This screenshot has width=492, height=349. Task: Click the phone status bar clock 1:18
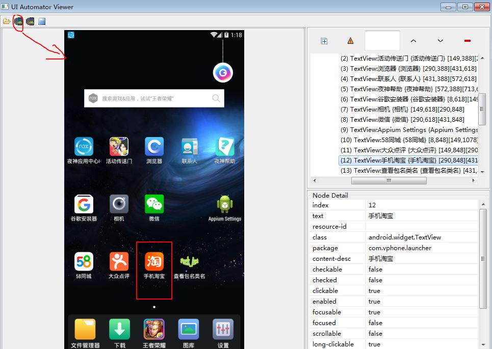237,35
